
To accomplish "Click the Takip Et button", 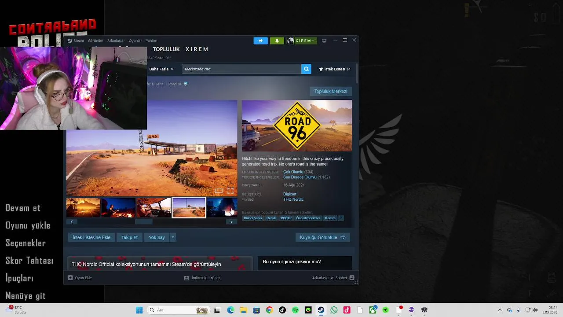I will (x=129, y=237).
